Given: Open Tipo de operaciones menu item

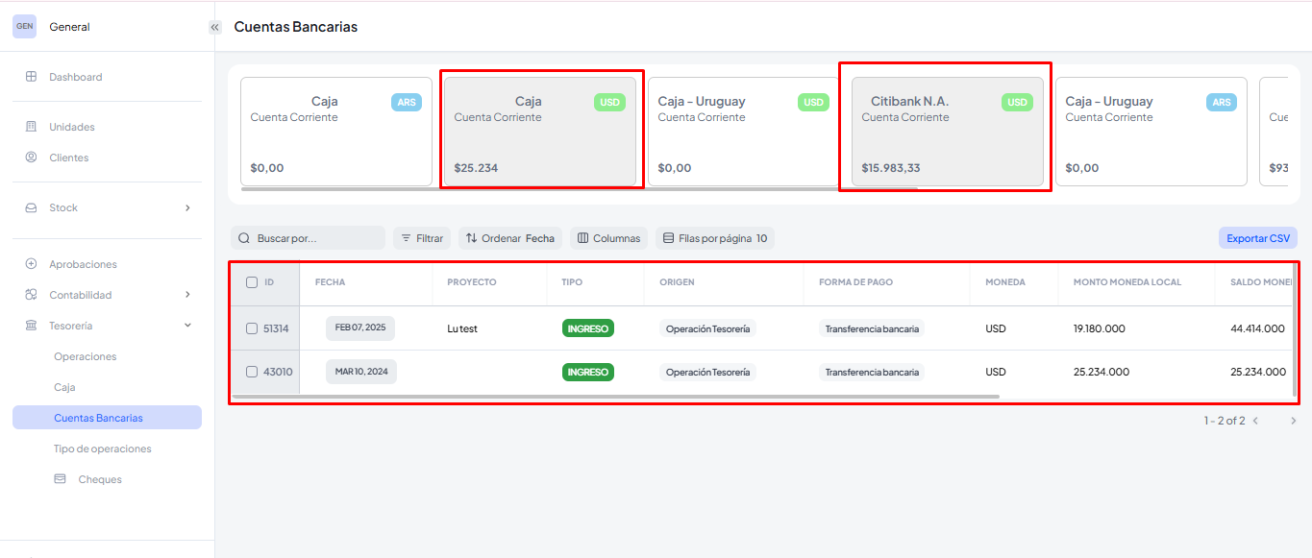Looking at the screenshot, I should pyautogui.click(x=102, y=449).
